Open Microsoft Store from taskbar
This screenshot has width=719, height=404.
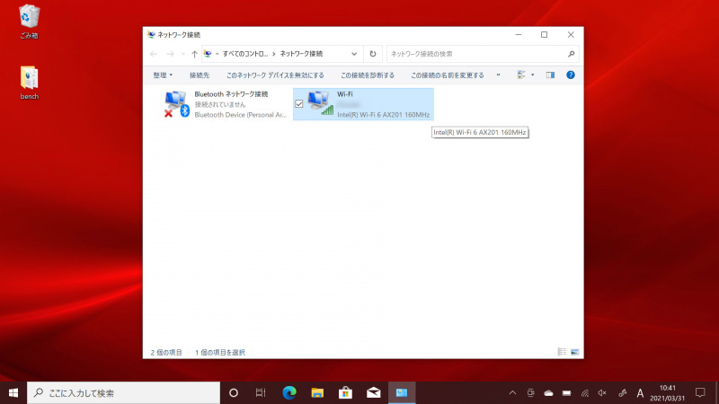coord(345,393)
